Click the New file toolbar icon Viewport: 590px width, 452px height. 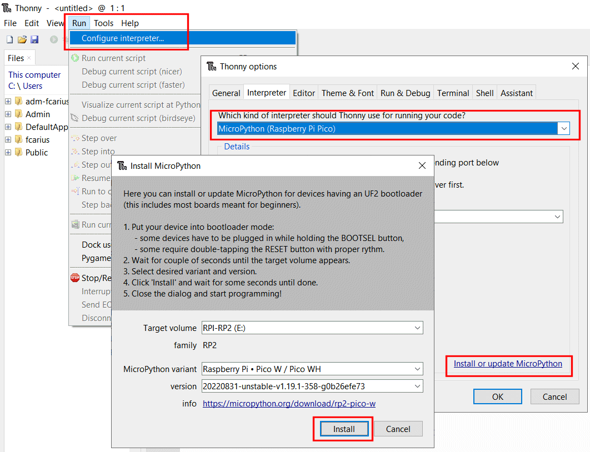pyautogui.click(x=10, y=39)
